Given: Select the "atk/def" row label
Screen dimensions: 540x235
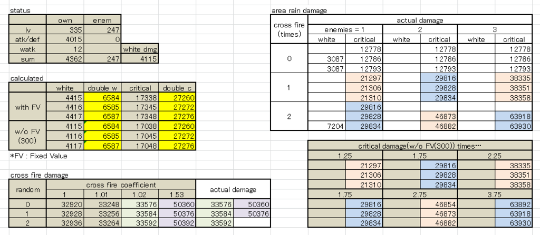Looking at the screenshot, I should pos(28,39).
